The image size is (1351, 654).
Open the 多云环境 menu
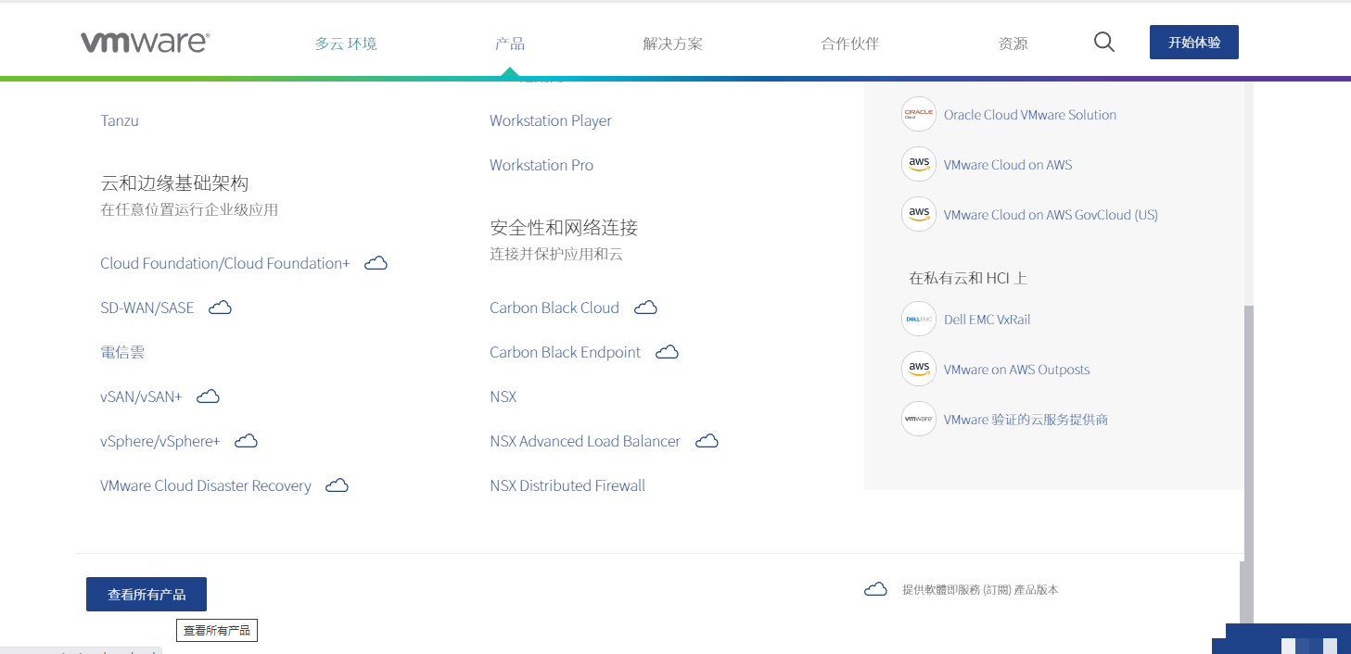coord(346,44)
